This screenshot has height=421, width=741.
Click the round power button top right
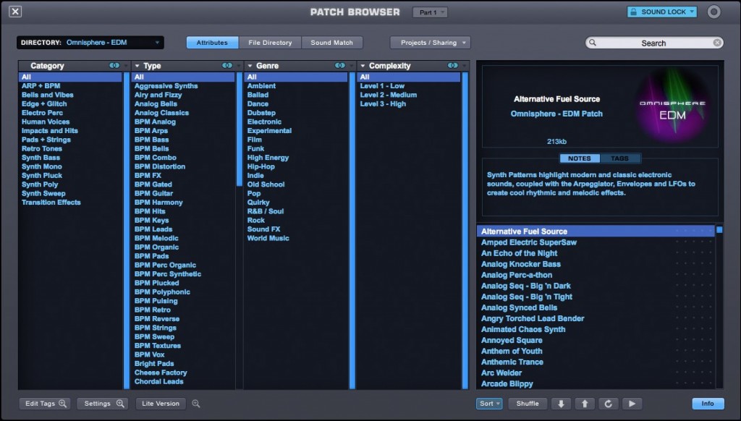714,12
